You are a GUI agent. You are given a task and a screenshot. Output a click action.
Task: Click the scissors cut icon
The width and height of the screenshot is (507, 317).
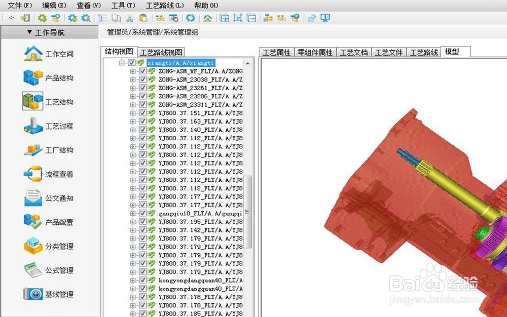(x=130, y=18)
